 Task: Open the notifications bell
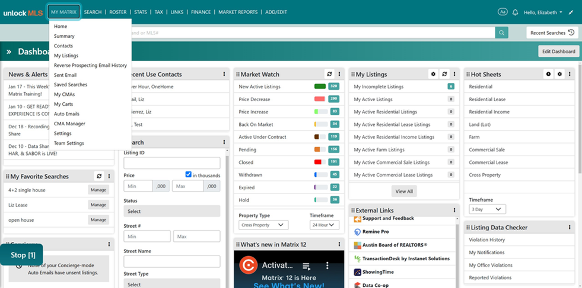click(515, 12)
